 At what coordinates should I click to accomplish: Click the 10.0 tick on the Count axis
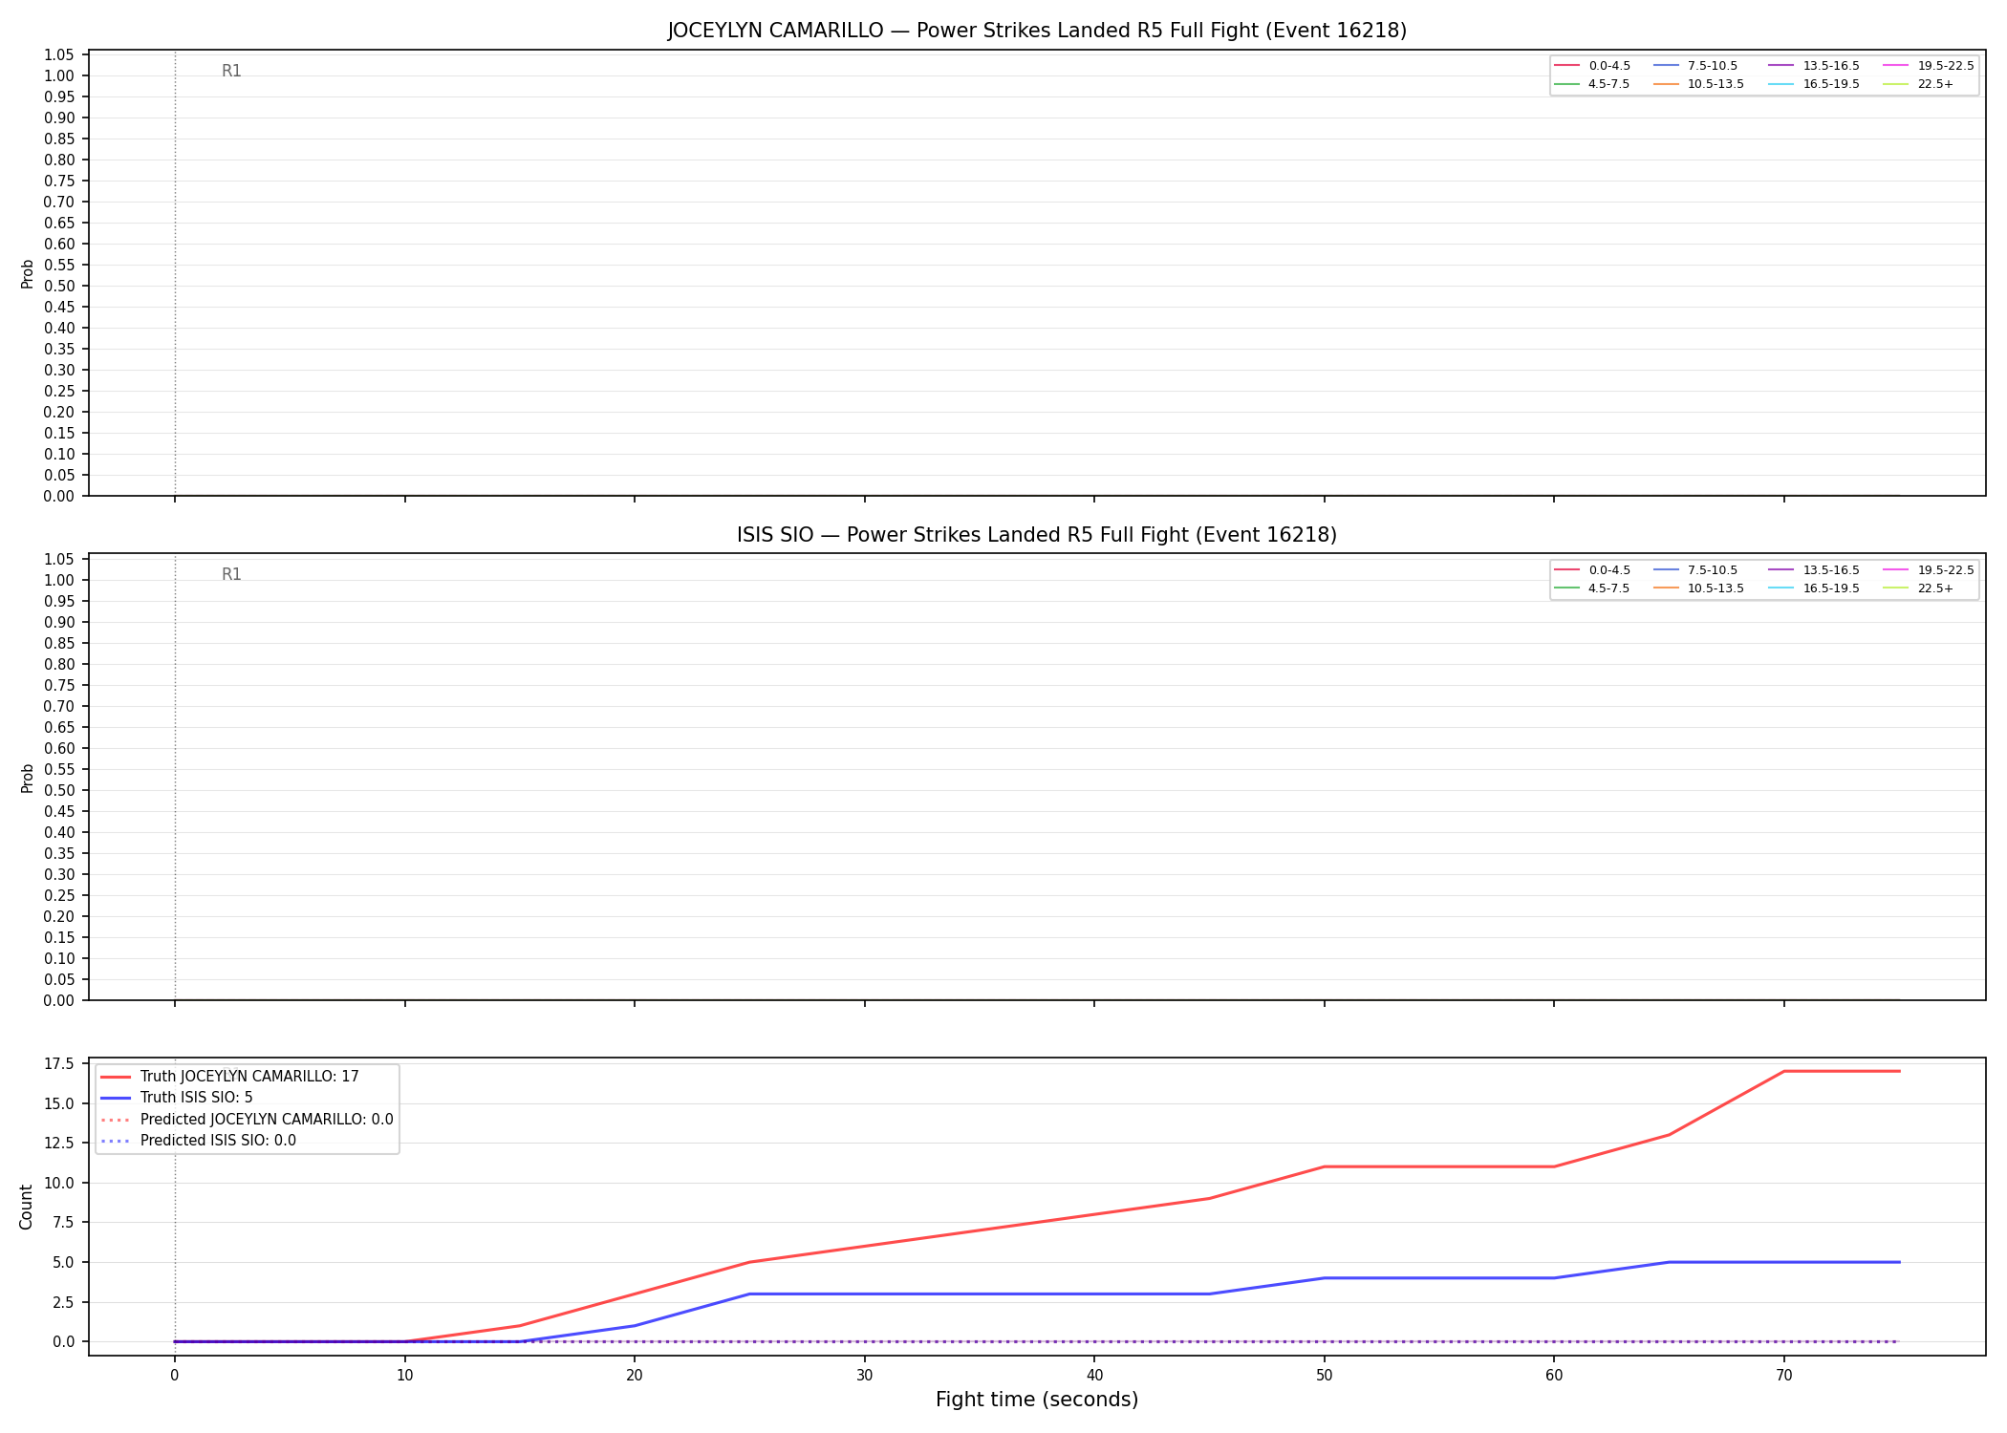pyautogui.click(x=59, y=1183)
